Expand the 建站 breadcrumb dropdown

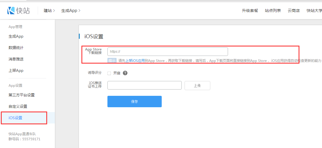pyautogui.click(x=49, y=11)
